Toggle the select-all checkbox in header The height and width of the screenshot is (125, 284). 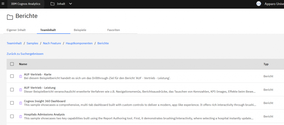pyautogui.click(x=12, y=64)
